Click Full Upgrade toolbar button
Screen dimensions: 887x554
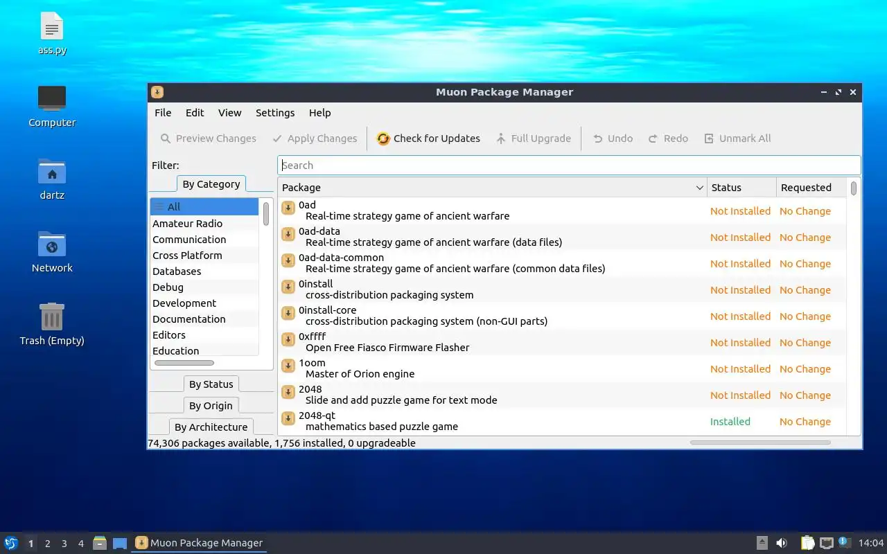[533, 138]
